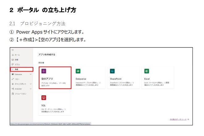Click the AI Builder icon in sidebar
The image size is (204, 136).
click(x=13, y=89)
